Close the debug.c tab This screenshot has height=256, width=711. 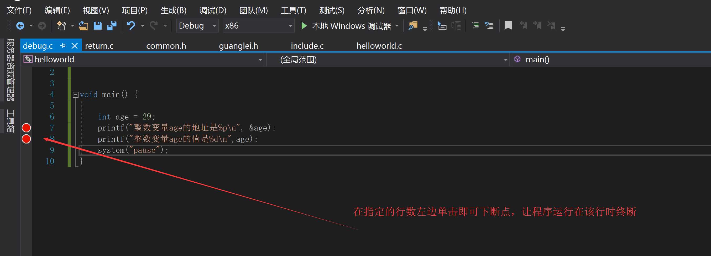[x=75, y=46]
